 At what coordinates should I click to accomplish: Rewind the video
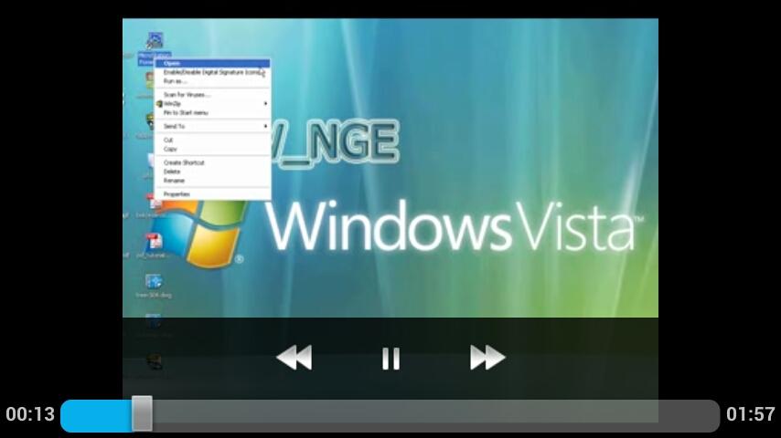point(294,358)
